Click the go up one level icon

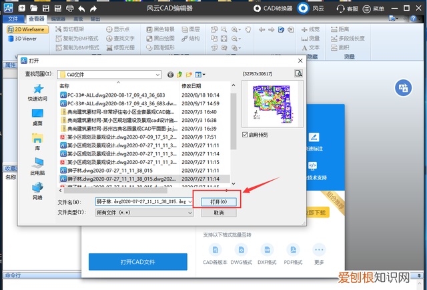point(179,75)
